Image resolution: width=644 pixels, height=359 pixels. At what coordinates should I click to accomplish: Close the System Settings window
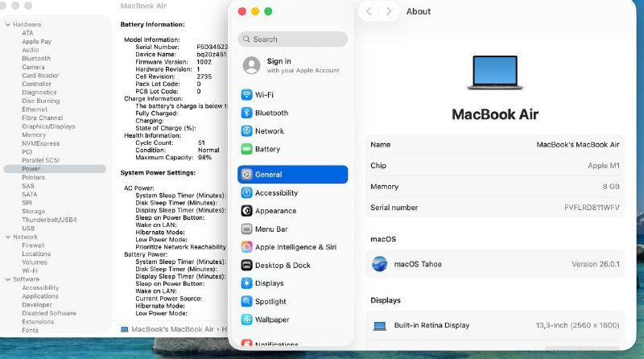point(242,11)
